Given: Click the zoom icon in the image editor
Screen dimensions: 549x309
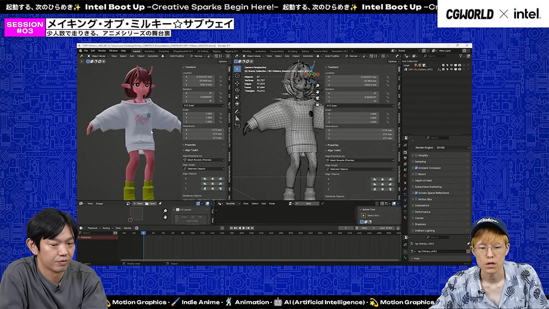Looking at the screenshot, I should click(165, 211).
